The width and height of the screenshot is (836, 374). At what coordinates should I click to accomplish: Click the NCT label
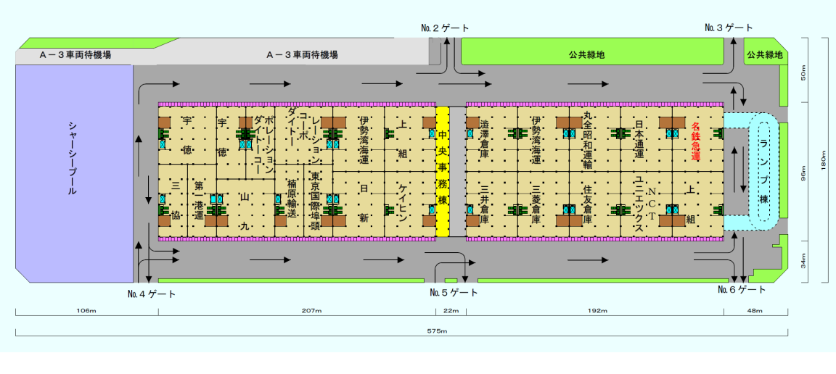click(652, 204)
